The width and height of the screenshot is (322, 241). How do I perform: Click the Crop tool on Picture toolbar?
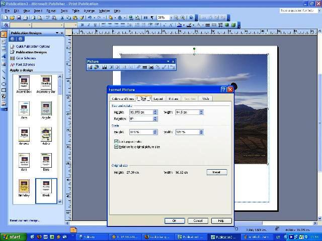139,67
